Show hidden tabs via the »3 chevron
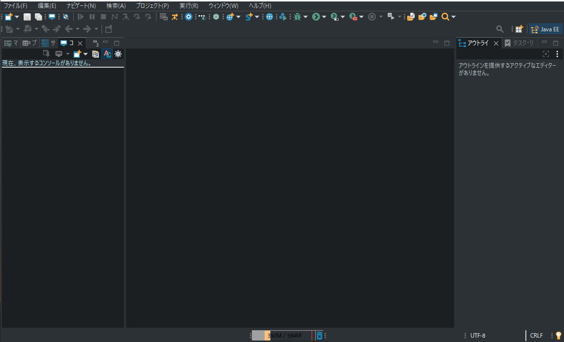Viewport: 564px width, 342px height. [x=96, y=43]
